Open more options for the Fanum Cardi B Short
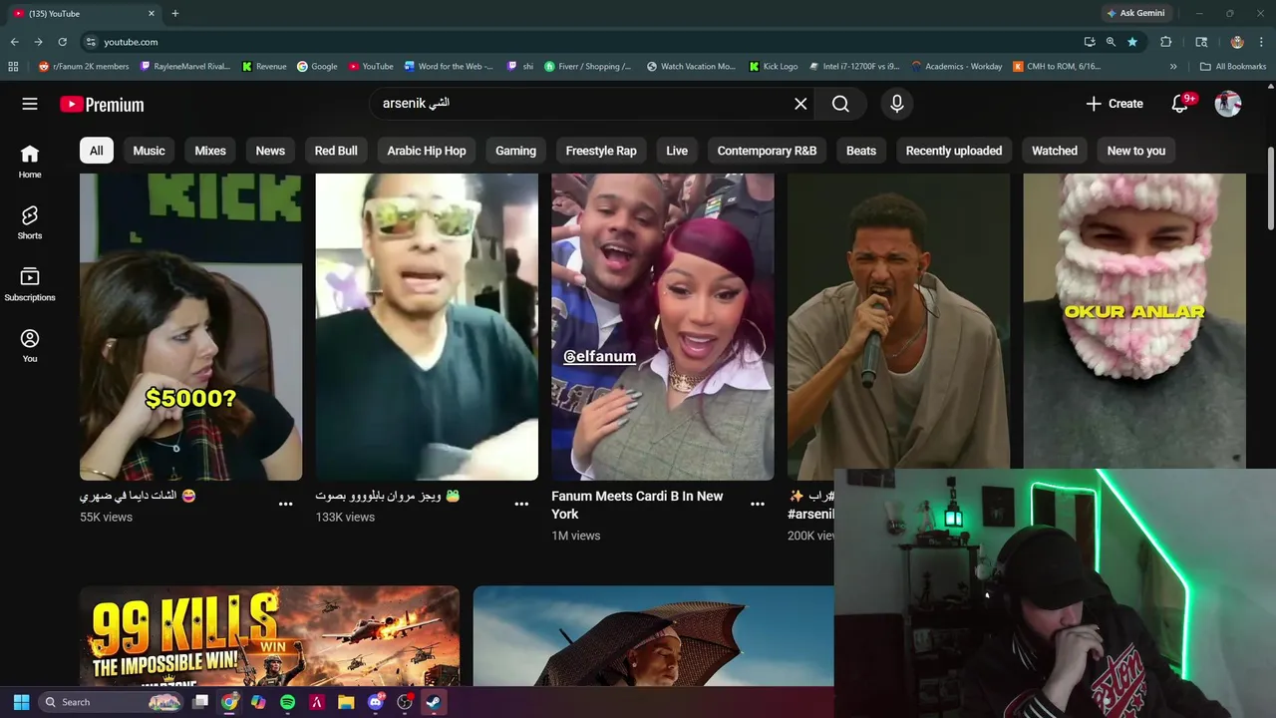Image resolution: width=1276 pixels, height=718 pixels. pyautogui.click(x=758, y=504)
